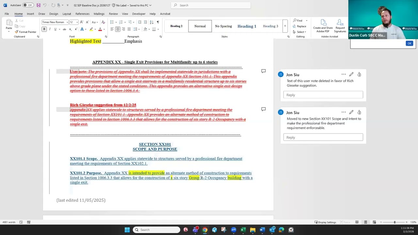
Task: Toggle Superscript formatting
Action: pos(76,29)
